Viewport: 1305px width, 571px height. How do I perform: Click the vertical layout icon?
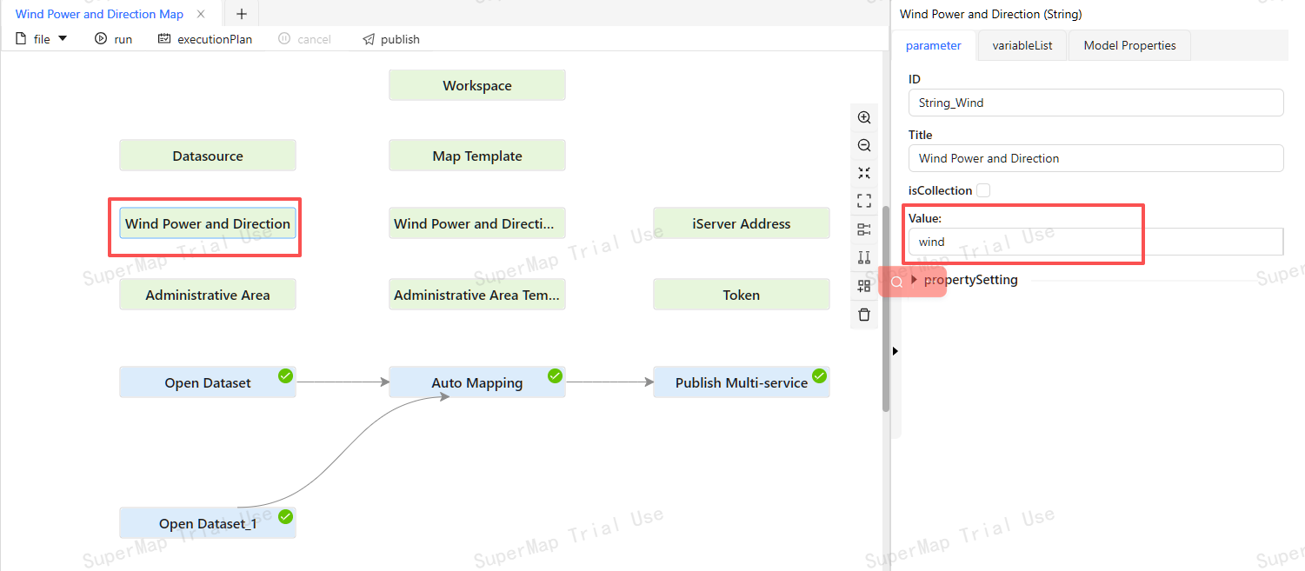point(863,257)
